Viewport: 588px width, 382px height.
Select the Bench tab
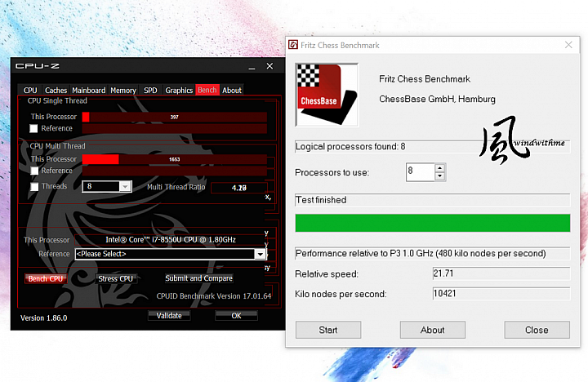207,90
